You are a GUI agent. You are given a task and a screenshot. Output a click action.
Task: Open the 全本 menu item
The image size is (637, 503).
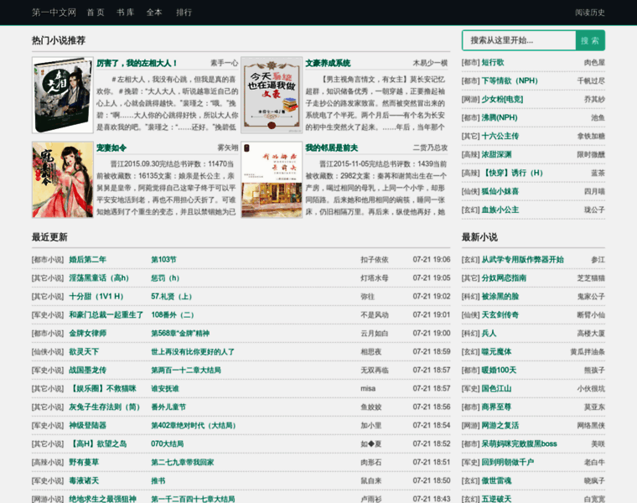[x=154, y=13]
